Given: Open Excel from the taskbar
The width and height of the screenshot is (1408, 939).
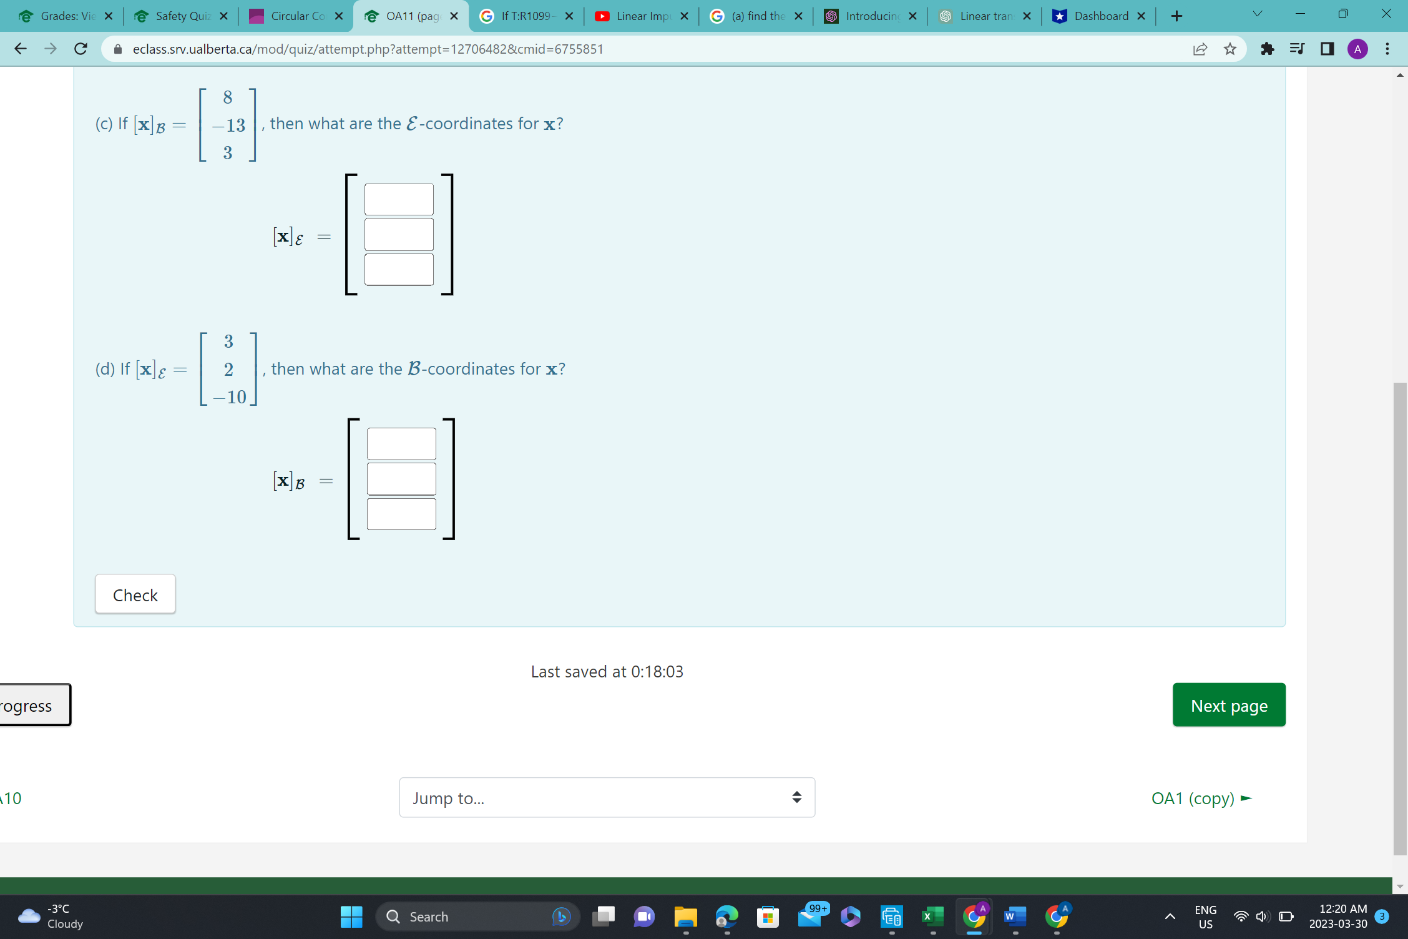Looking at the screenshot, I should (932, 916).
